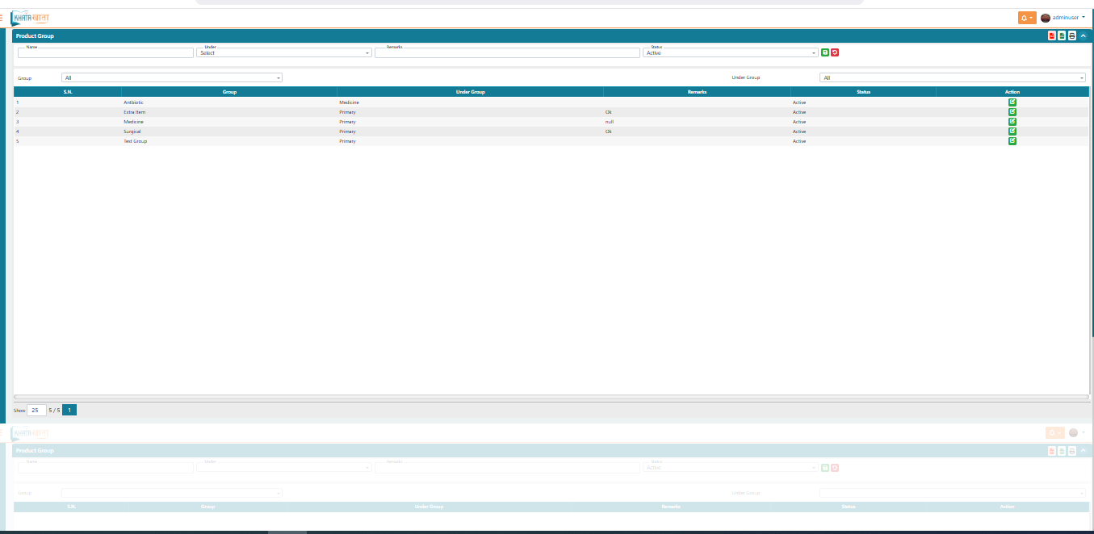Click the Show rows count field
This screenshot has height=534, width=1094.
click(36, 410)
